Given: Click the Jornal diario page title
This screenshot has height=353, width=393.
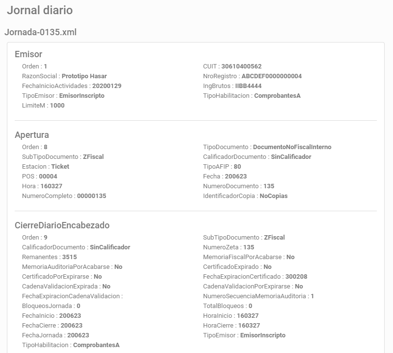Looking at the screenshot, I should (x=40, y=10).
